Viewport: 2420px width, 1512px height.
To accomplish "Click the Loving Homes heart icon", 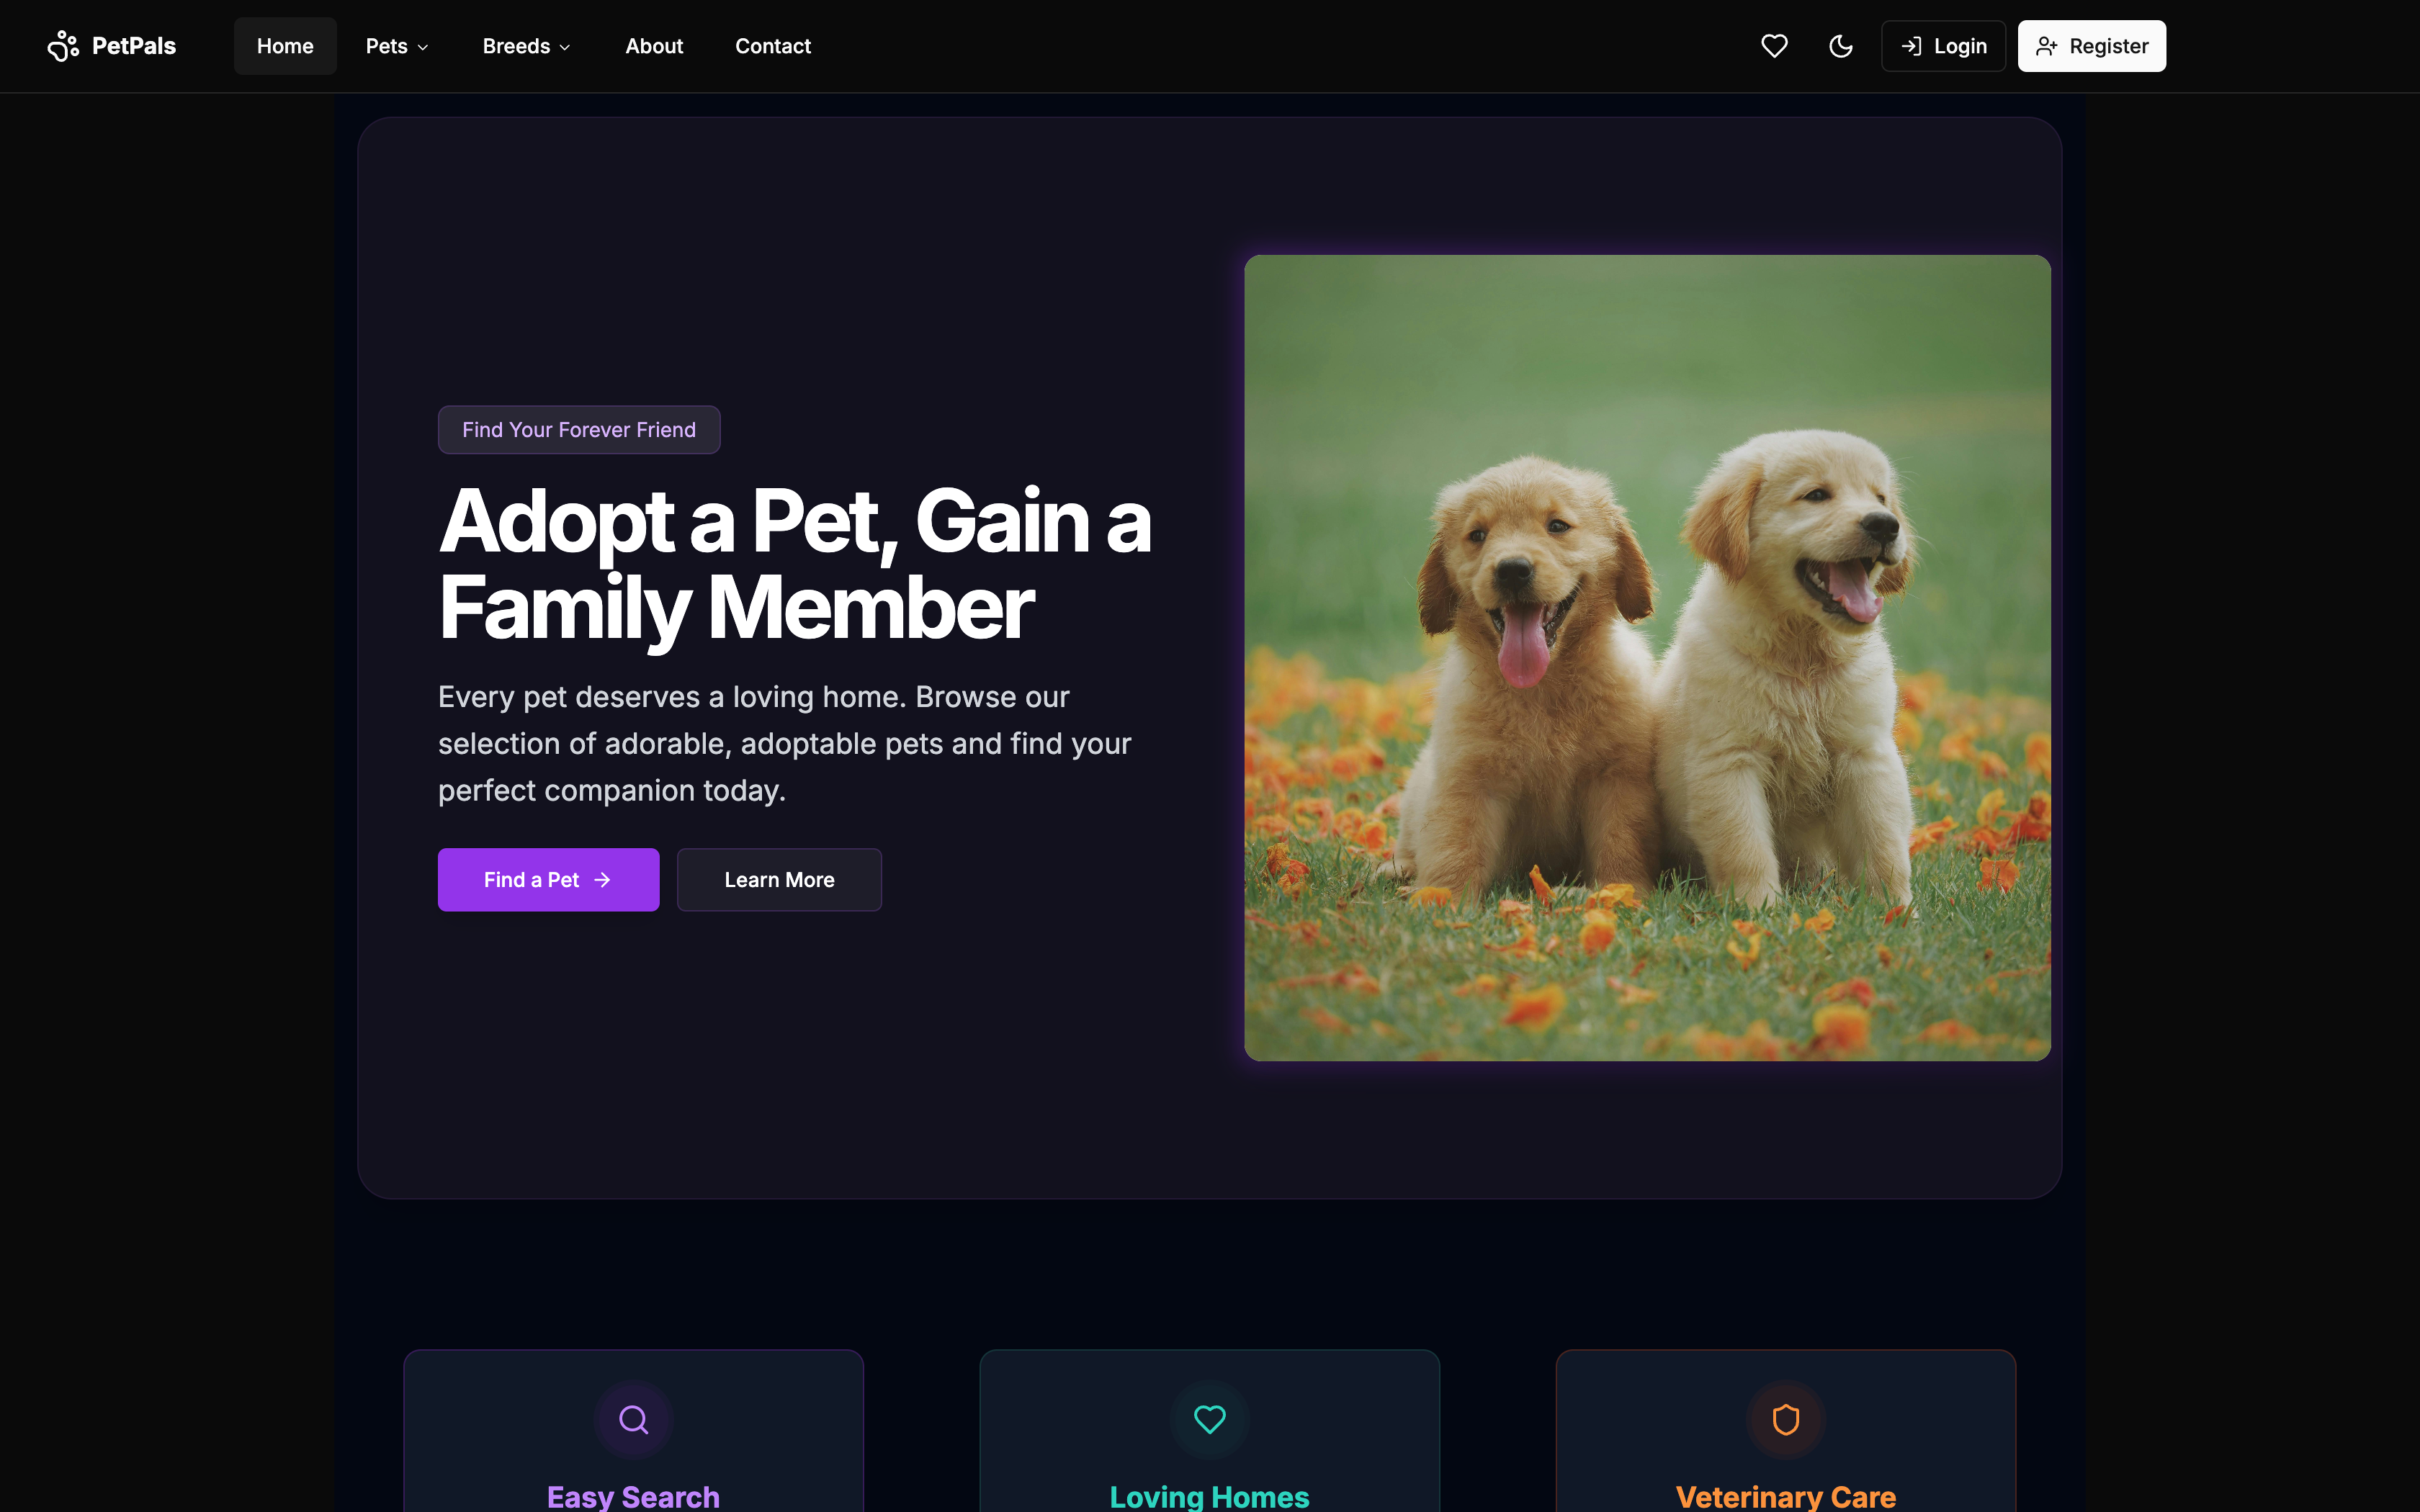I will pyautogui.click(x=1210, y=1419).
